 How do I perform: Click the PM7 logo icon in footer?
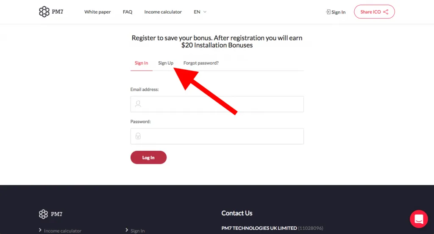pos(44,214)
